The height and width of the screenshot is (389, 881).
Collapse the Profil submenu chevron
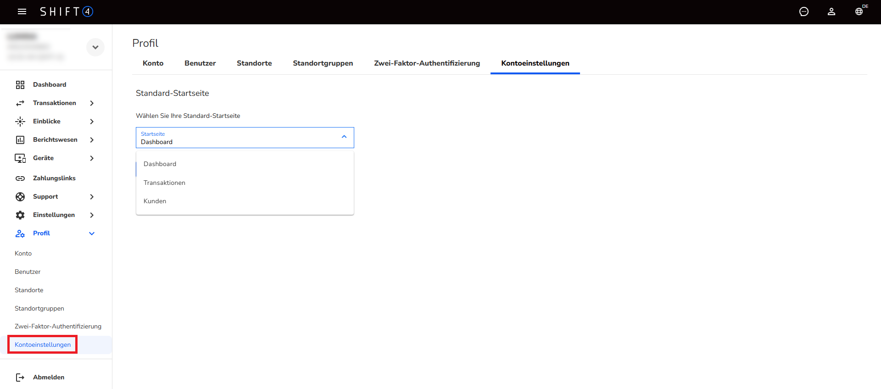point(92,233)
